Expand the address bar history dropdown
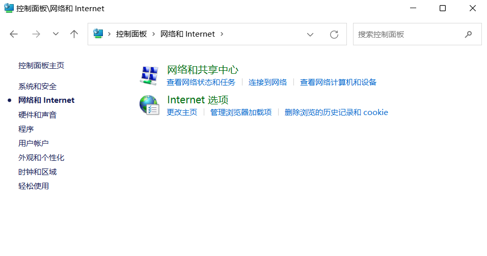The height and width of the screenshot is (256, 487). pyautogui.click(x=310, y=34)
